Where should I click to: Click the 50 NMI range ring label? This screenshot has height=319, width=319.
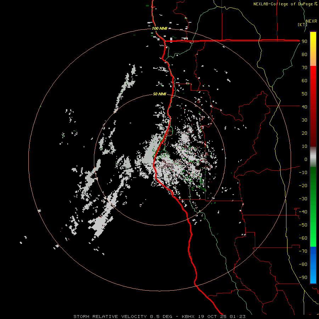[159, 94]
